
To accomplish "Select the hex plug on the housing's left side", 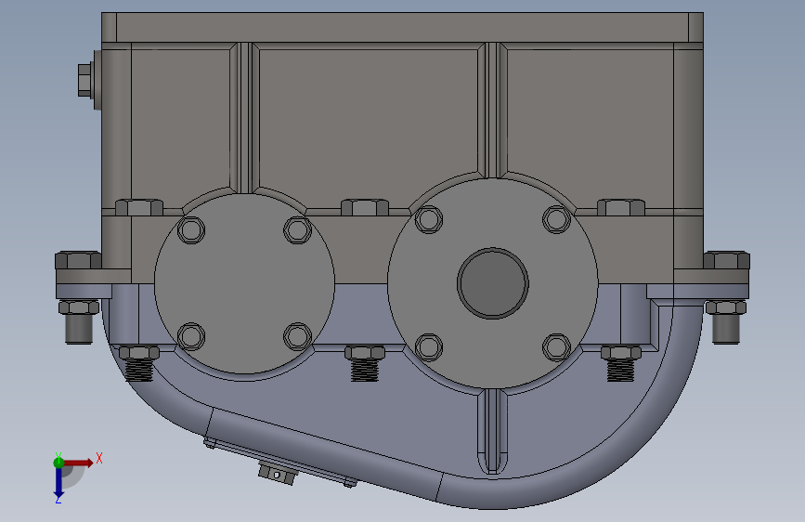I will 85,80.
